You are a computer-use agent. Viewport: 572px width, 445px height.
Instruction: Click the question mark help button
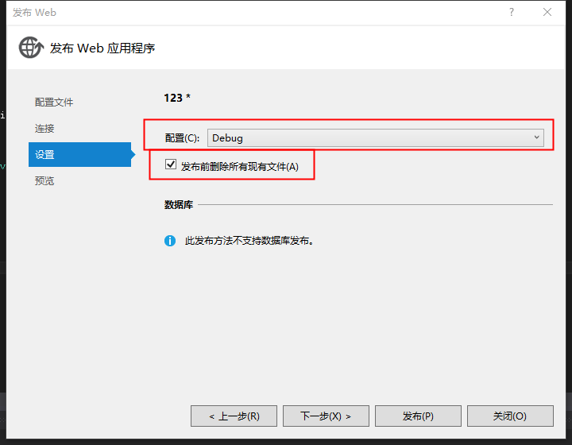click(512, 12)
